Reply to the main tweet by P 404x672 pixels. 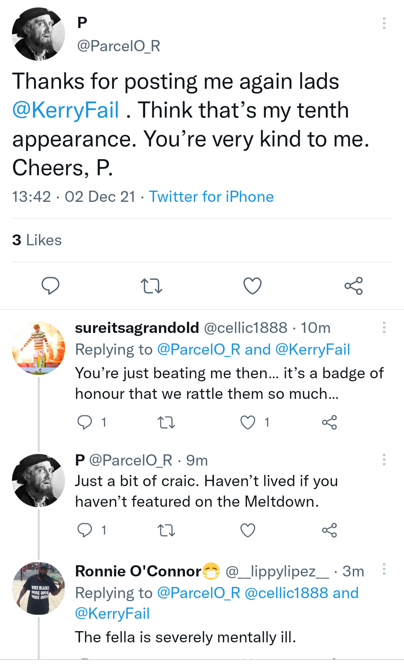(50, 286)
